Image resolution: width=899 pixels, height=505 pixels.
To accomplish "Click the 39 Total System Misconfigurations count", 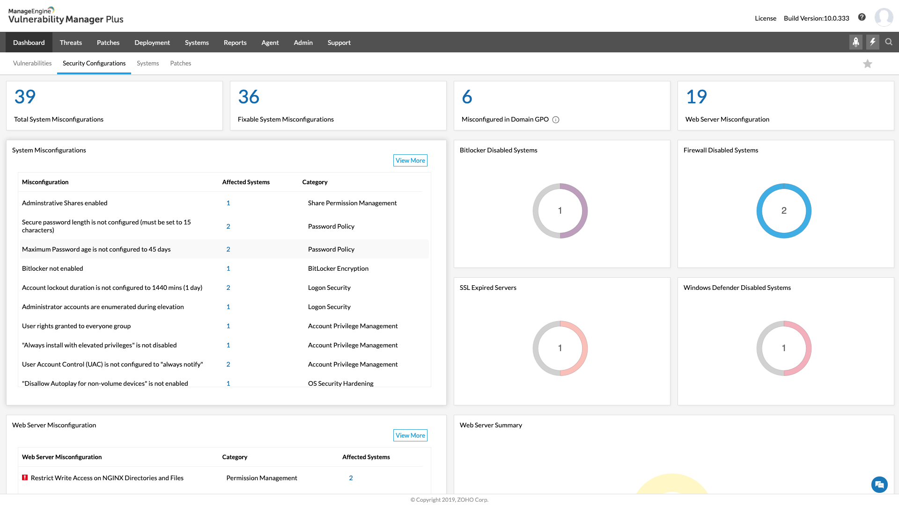I will [x=25, y=97].
